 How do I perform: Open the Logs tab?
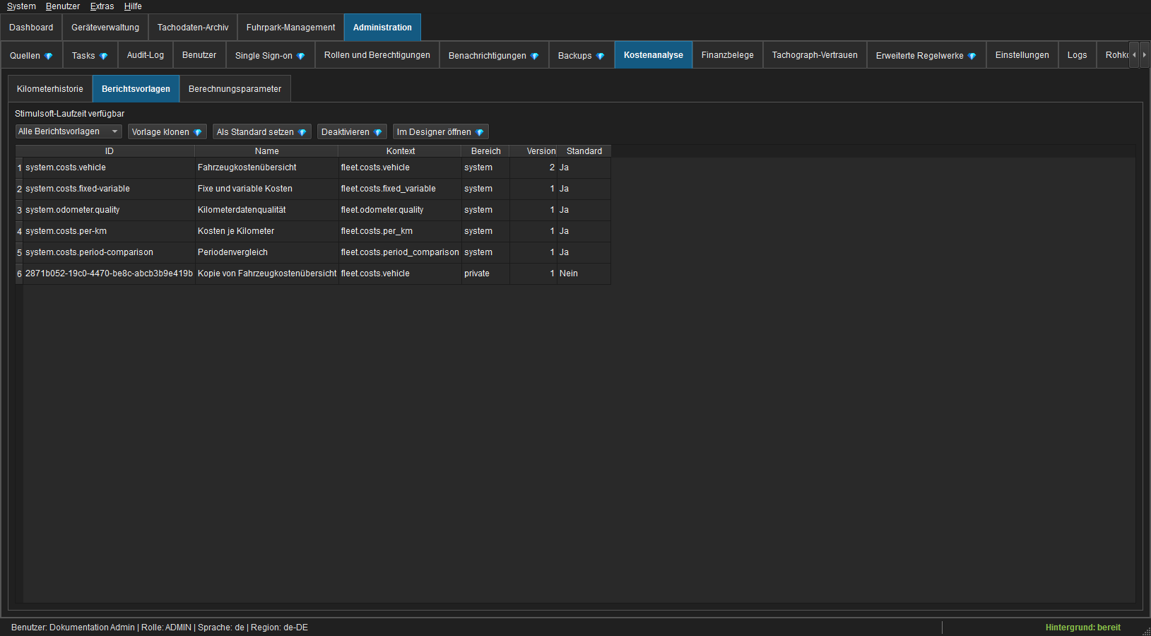point(1078,55)
